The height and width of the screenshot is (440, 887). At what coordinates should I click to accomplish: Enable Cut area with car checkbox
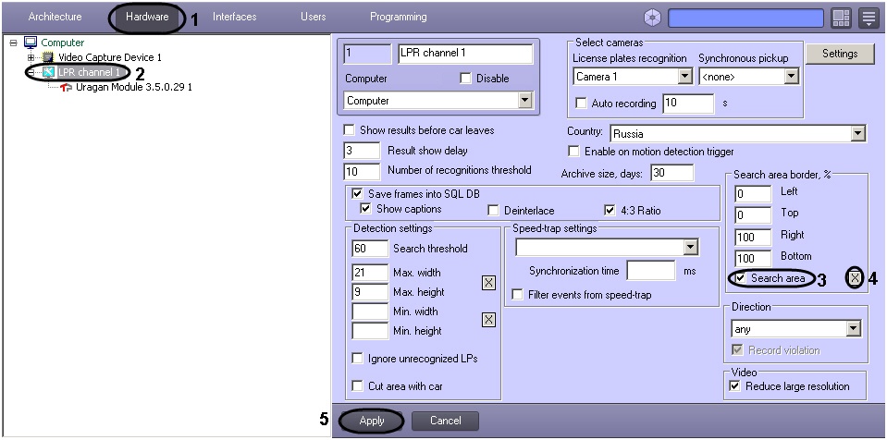coord(357,386)
